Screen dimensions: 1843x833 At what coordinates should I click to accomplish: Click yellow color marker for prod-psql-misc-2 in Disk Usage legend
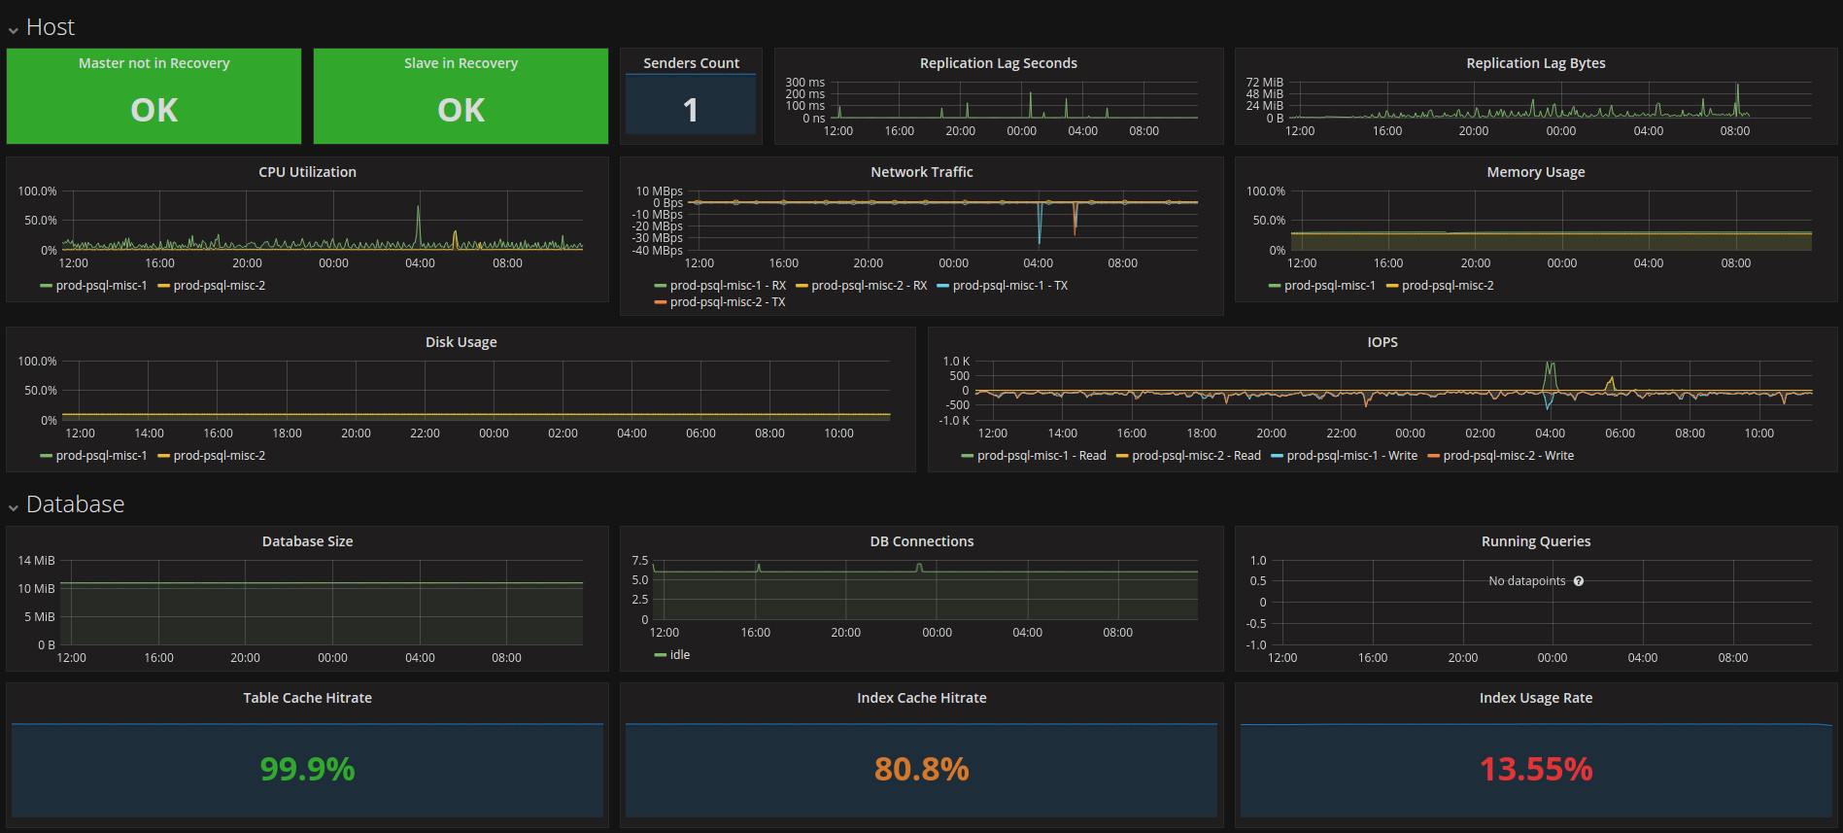click(x=163, y=456)
